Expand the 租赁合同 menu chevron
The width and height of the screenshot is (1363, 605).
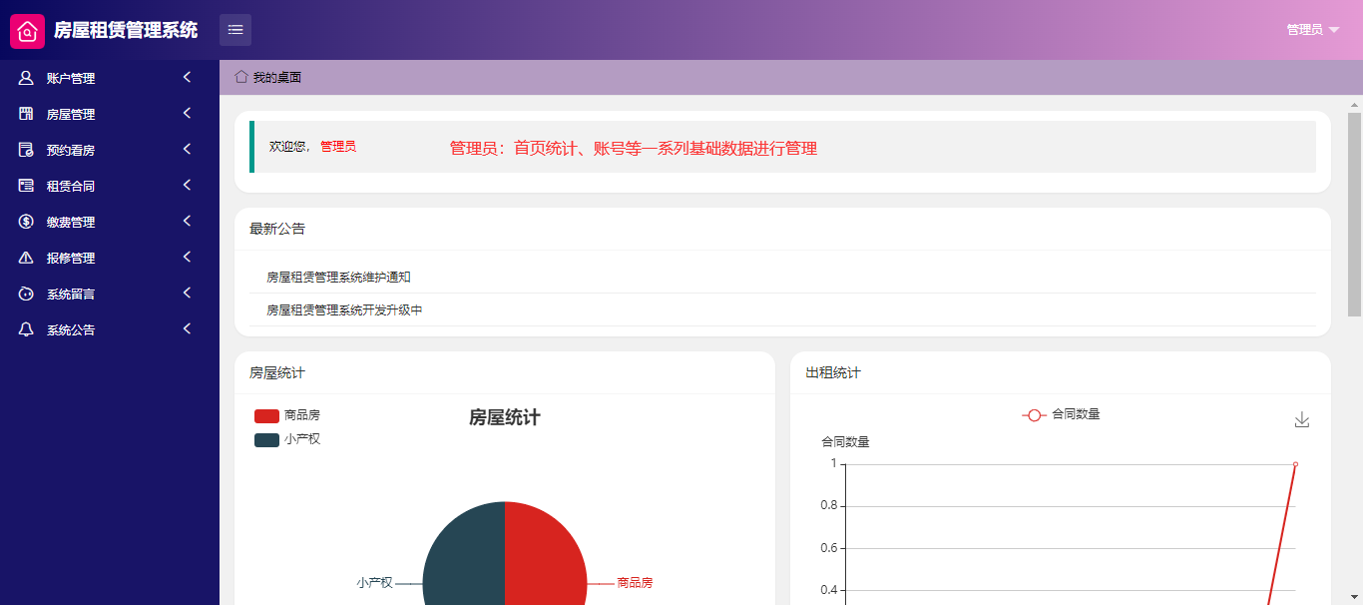[187, 185]
